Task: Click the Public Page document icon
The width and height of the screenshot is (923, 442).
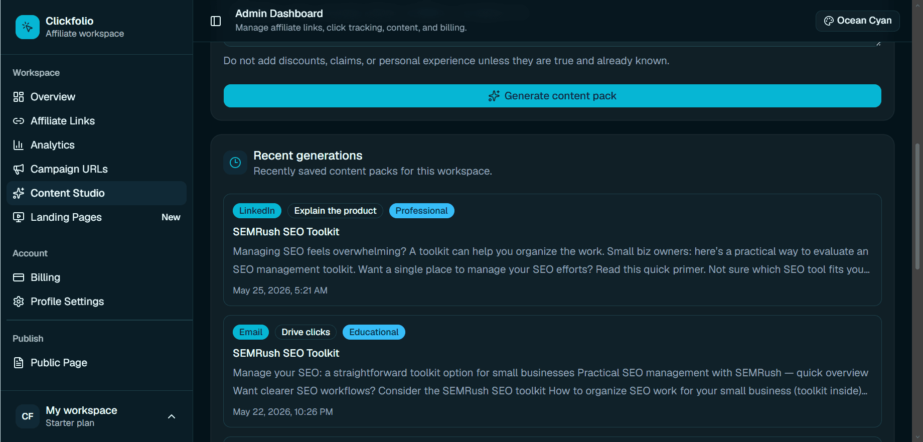Action: tap(19, 363)
